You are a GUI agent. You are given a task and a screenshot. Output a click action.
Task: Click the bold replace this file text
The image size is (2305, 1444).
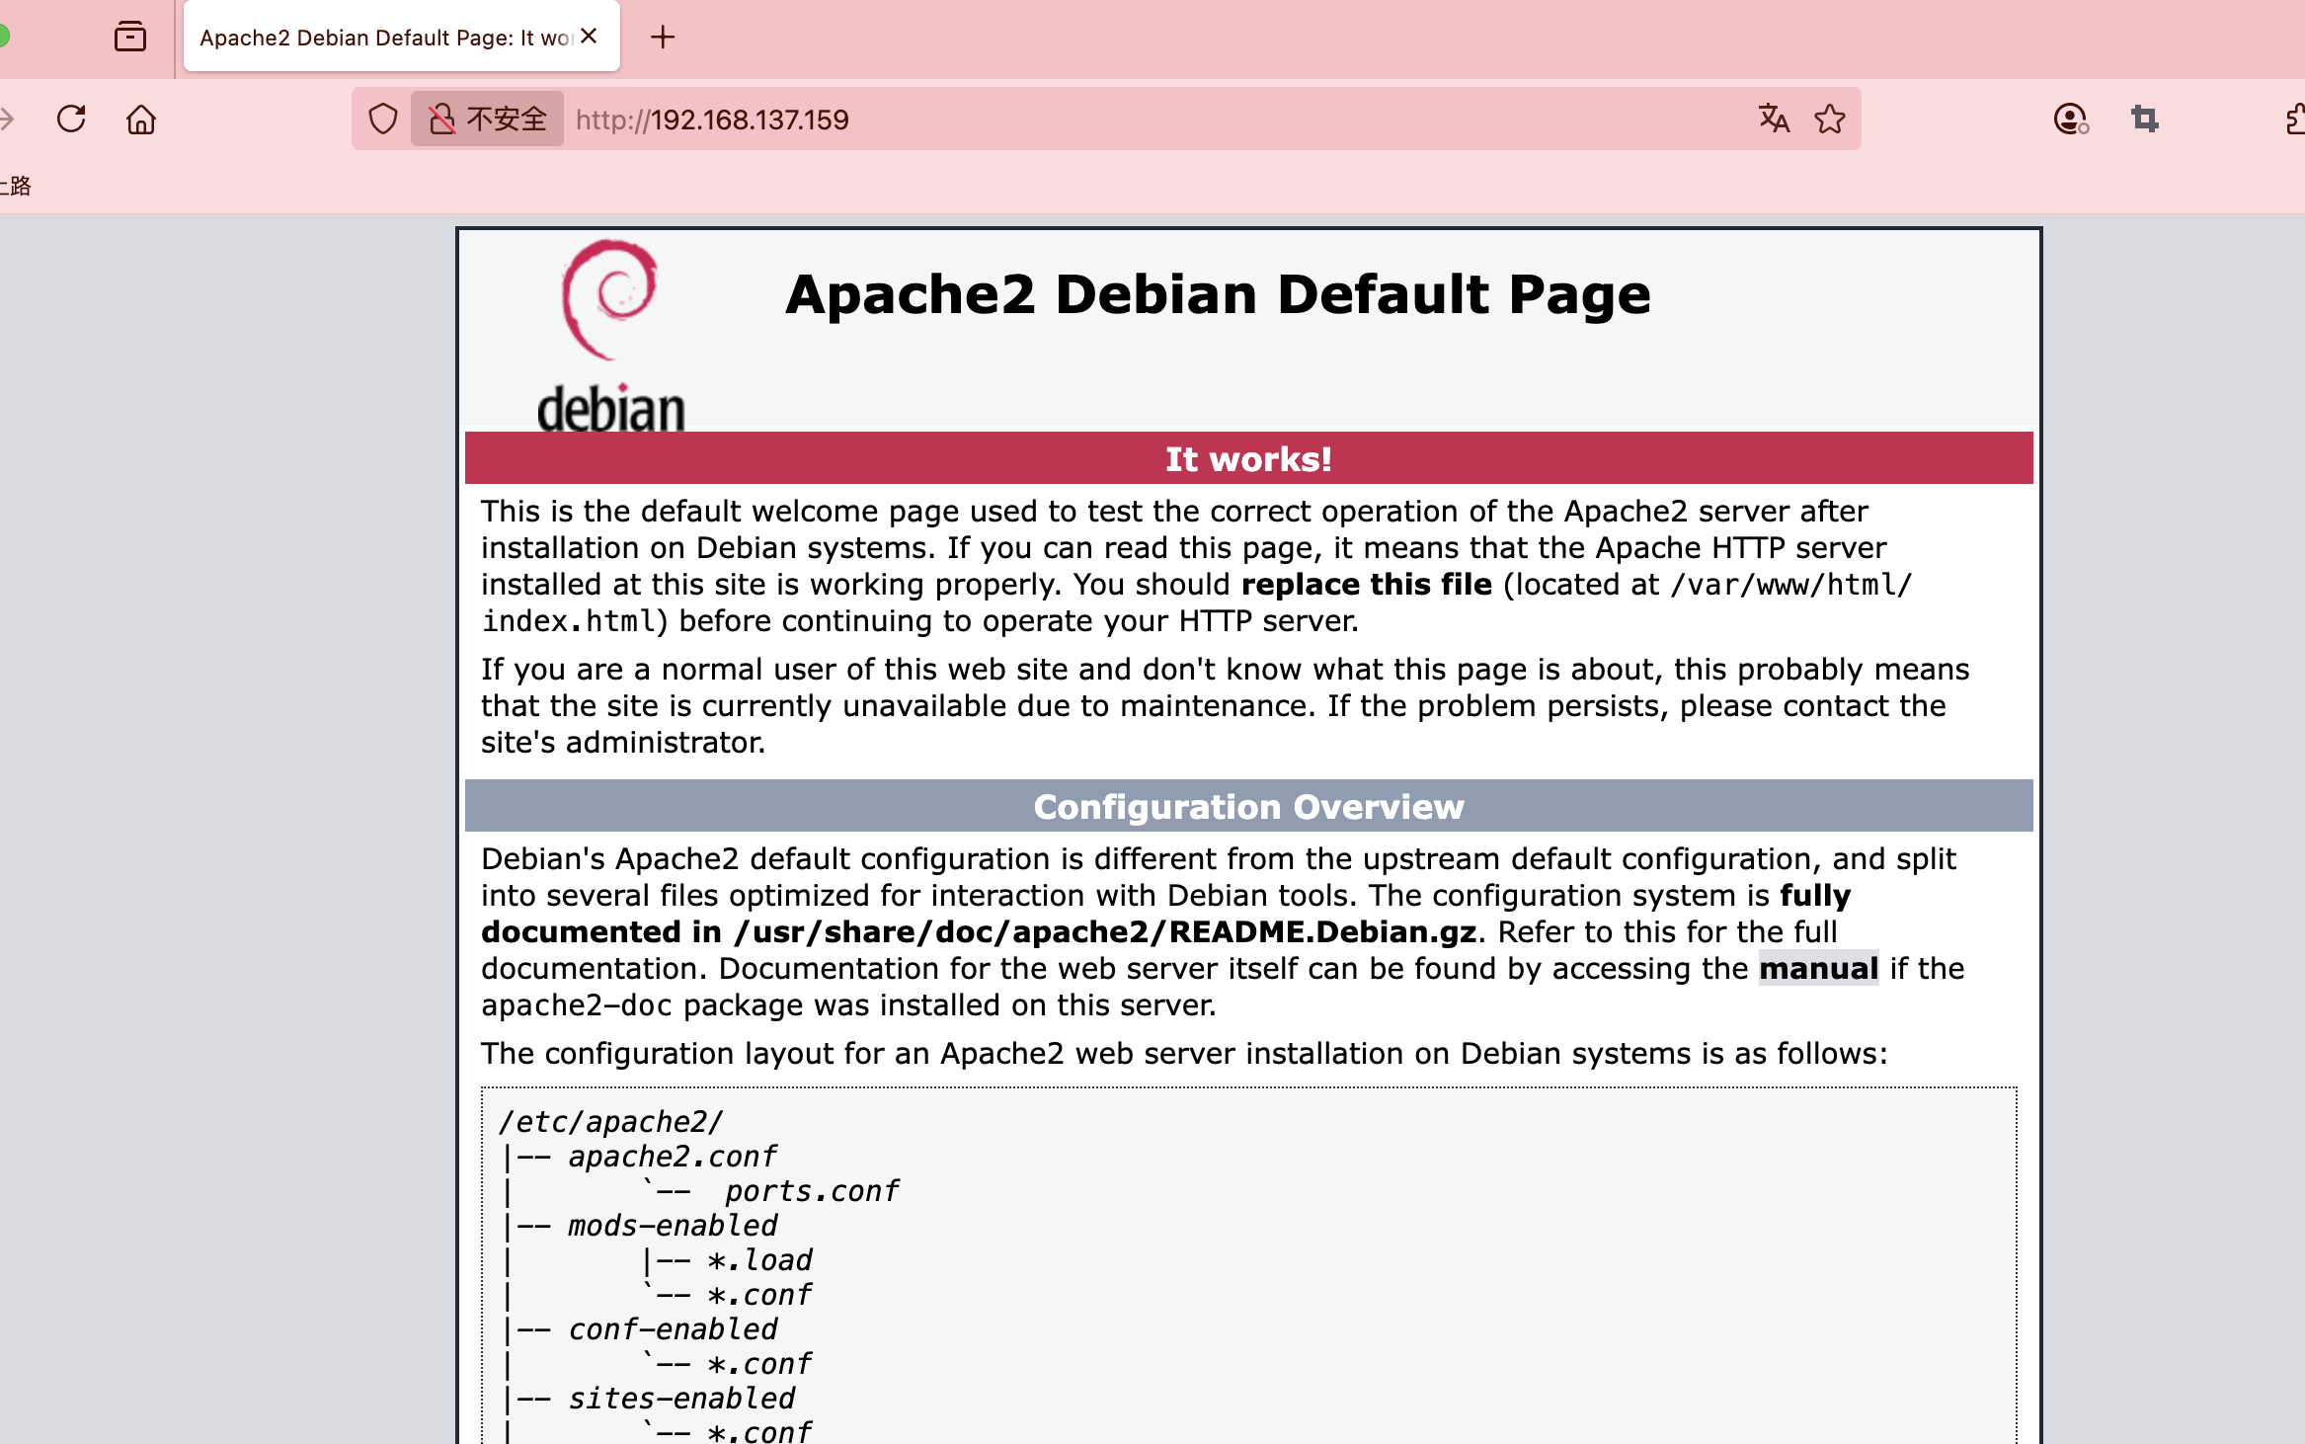(1367, 584)
